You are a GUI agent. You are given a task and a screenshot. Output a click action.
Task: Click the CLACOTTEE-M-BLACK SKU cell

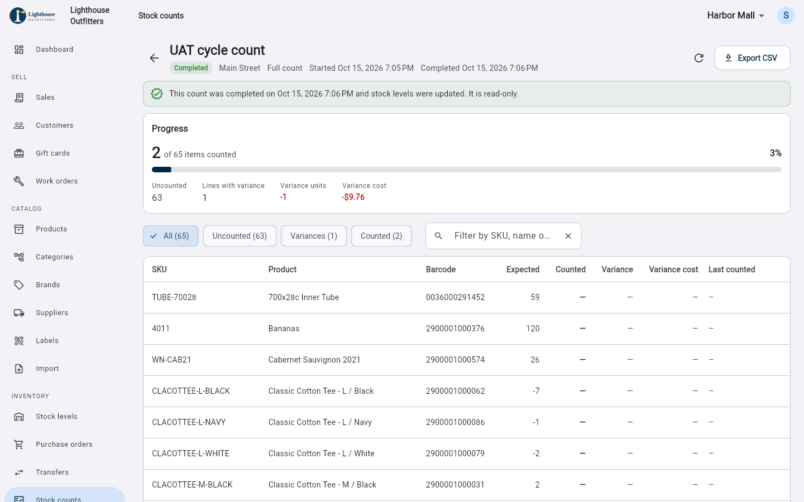pyautogui.click(x=192, y=485)
